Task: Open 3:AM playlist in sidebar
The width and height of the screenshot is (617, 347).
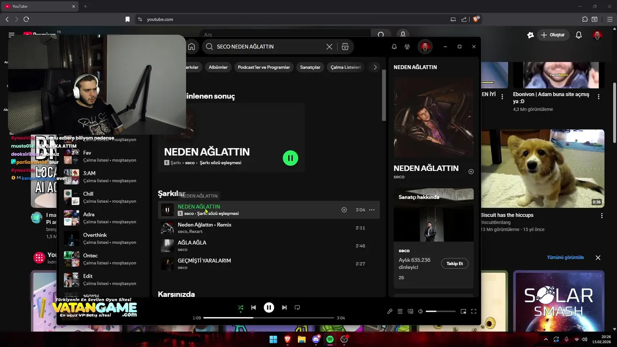Action: pos(104,177)
